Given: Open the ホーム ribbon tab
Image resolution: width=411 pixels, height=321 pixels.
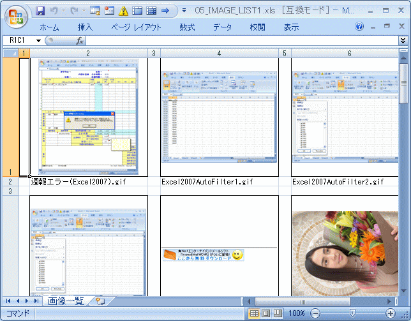Looking at the screenshot, I should click(x=49, y=27).
